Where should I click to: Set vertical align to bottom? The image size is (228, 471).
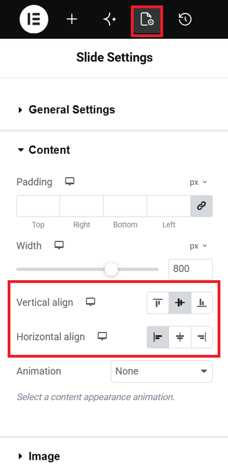pyautogui.click(x=201, y=303)
